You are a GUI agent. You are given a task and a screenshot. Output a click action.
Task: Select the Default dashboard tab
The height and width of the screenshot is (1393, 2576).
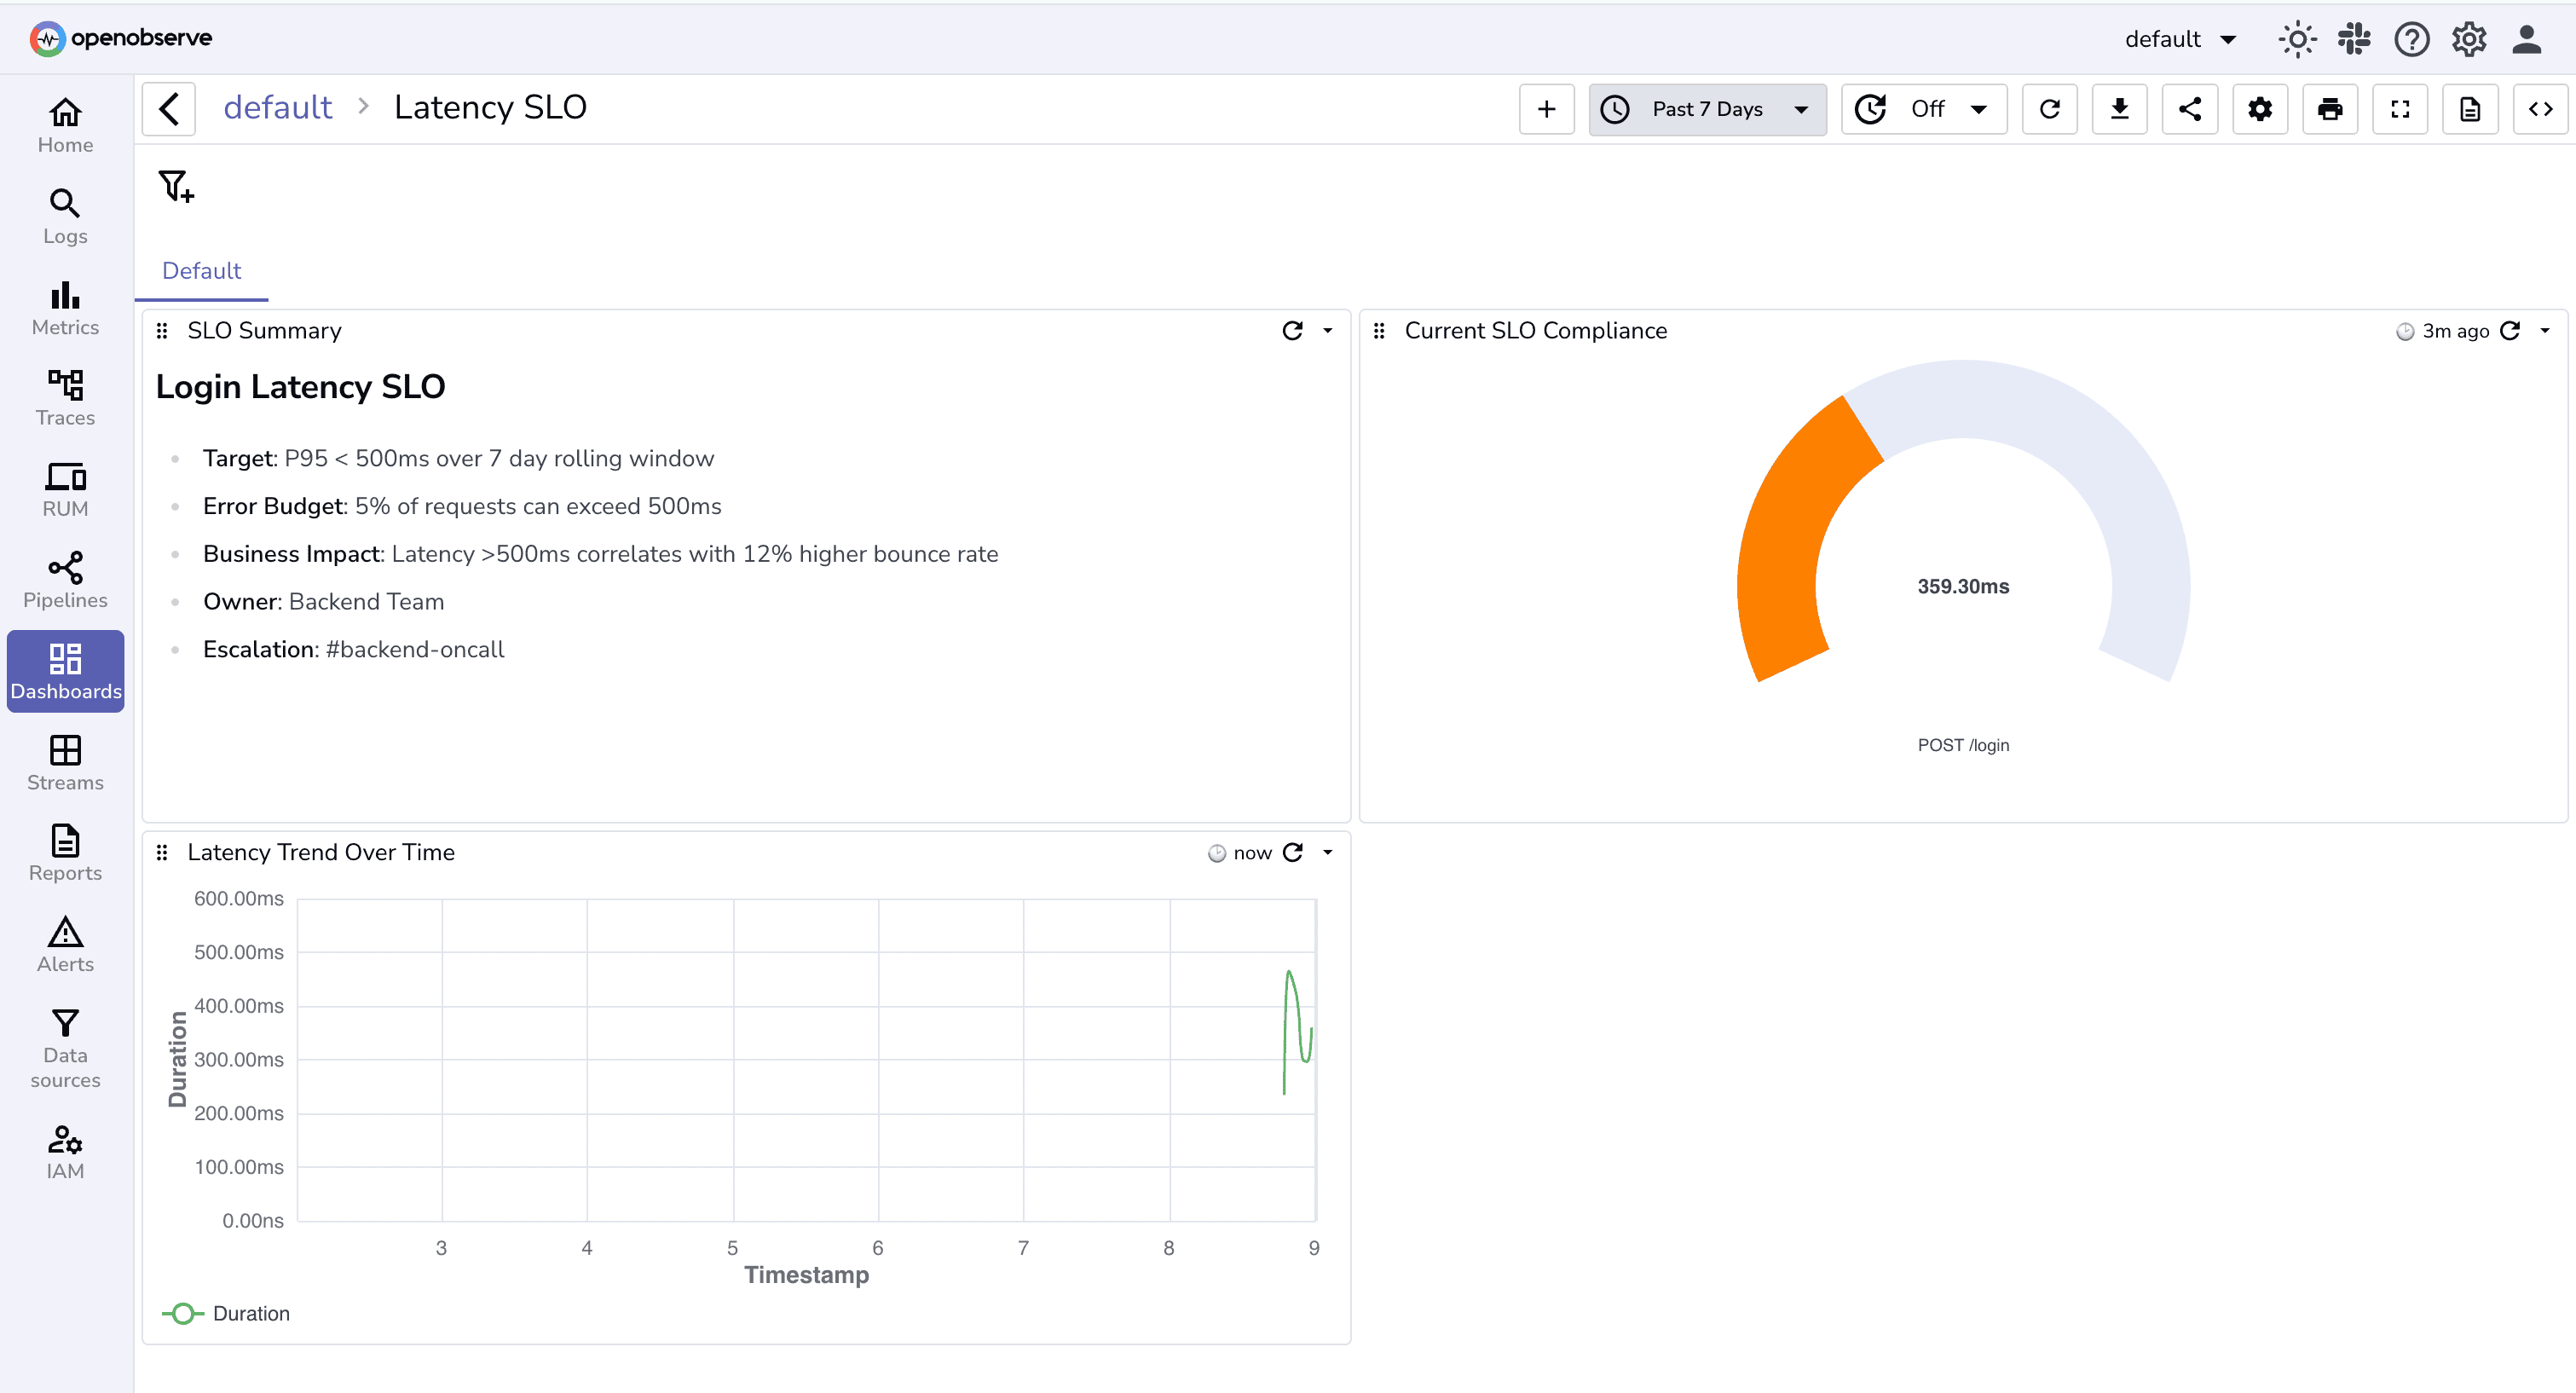201,271
